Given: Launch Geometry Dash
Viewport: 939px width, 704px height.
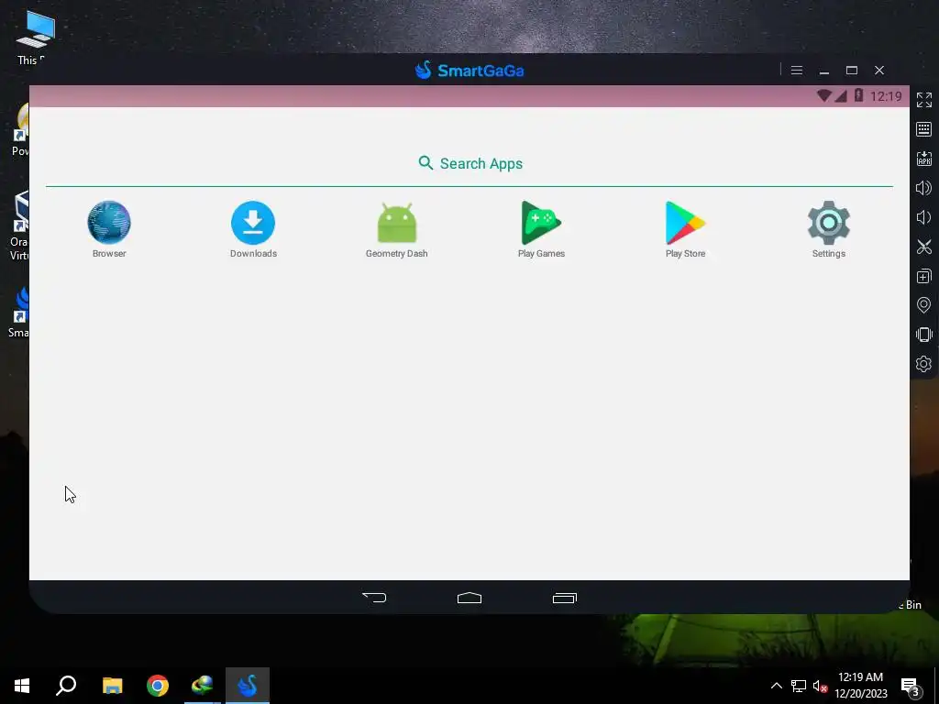Looking at the screenshot, I should point(396,229).
